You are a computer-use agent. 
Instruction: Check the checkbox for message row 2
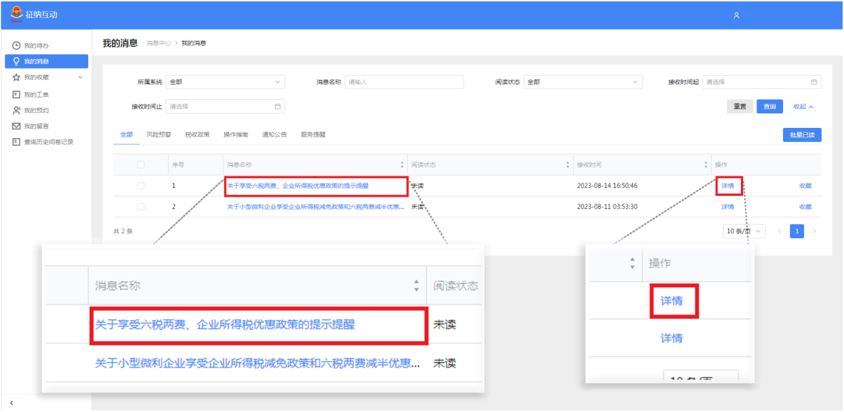coord(141,207)
